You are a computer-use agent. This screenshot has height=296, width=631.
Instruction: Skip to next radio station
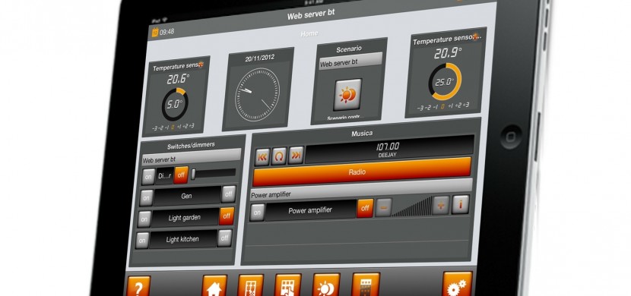[x=296, y=155]
